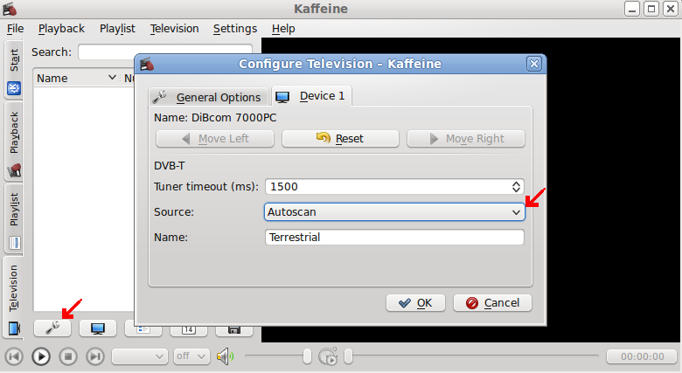
Task: Click Tuner timeout spin arrows
Action: coord(516,187)
